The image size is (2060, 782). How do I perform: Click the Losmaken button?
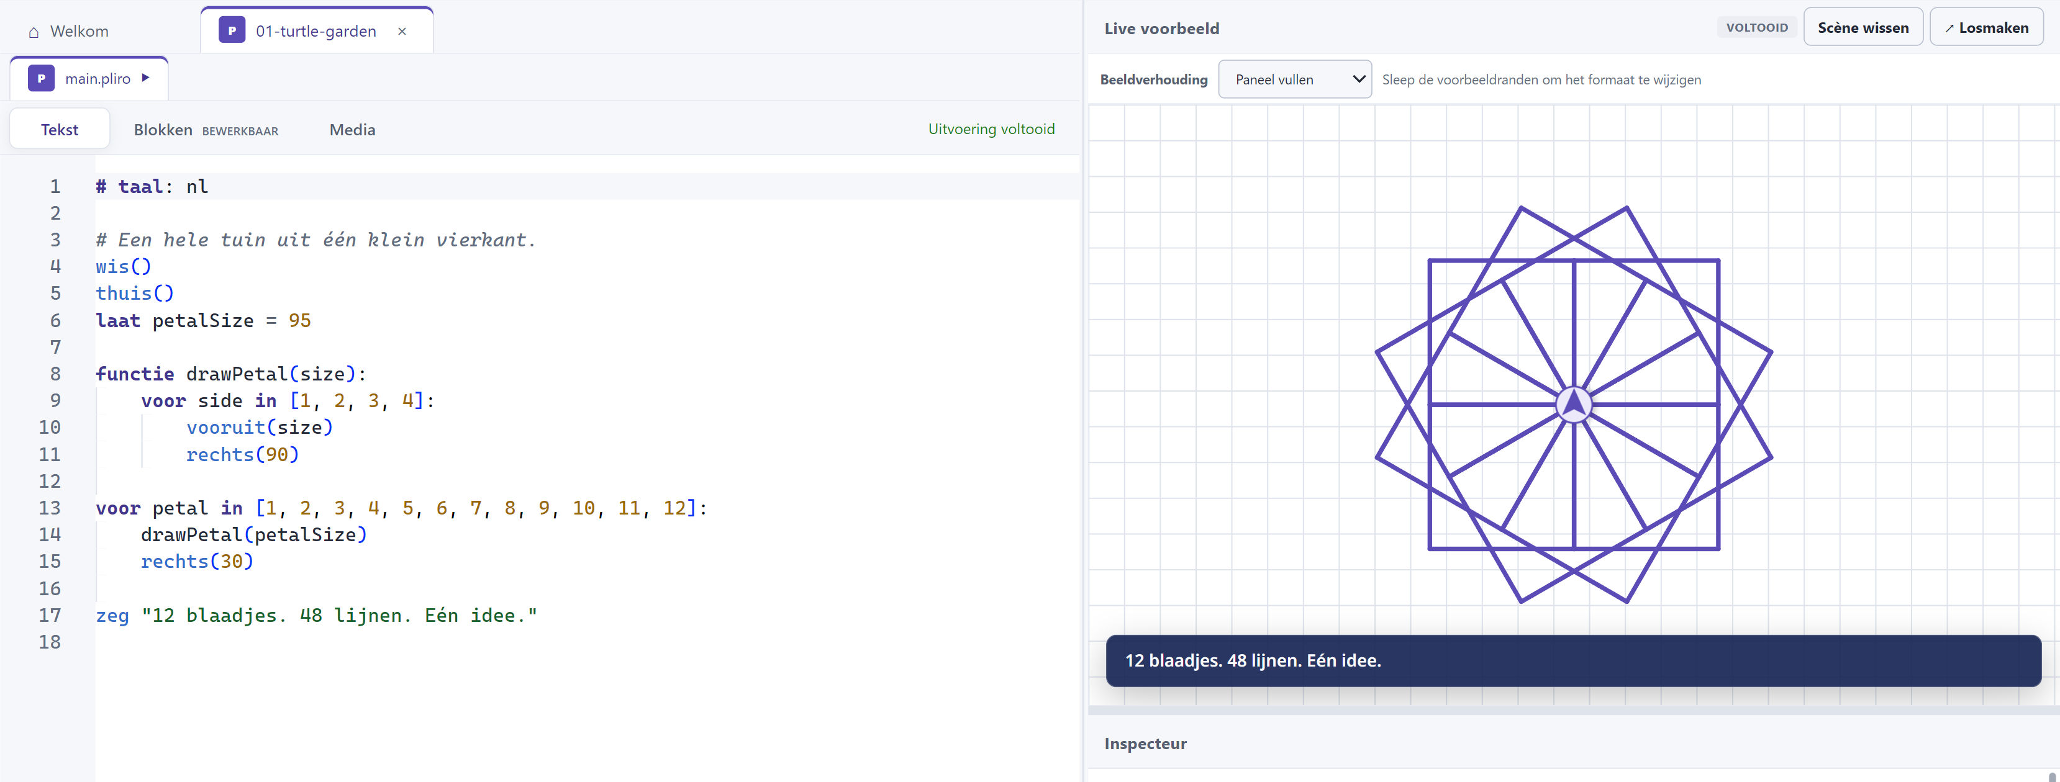point(1987,27)
